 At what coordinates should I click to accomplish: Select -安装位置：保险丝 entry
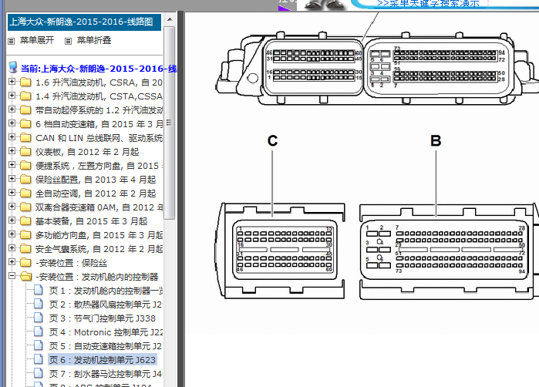[x=72, y=263]
